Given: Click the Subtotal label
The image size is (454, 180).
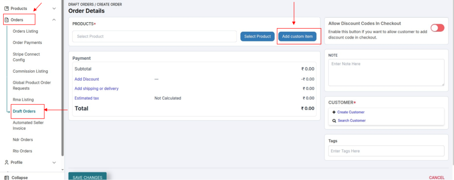Looking at the screenshot, I should [x=83, y=69].
